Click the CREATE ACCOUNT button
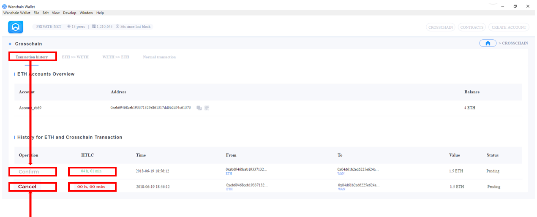 point(509,27)
